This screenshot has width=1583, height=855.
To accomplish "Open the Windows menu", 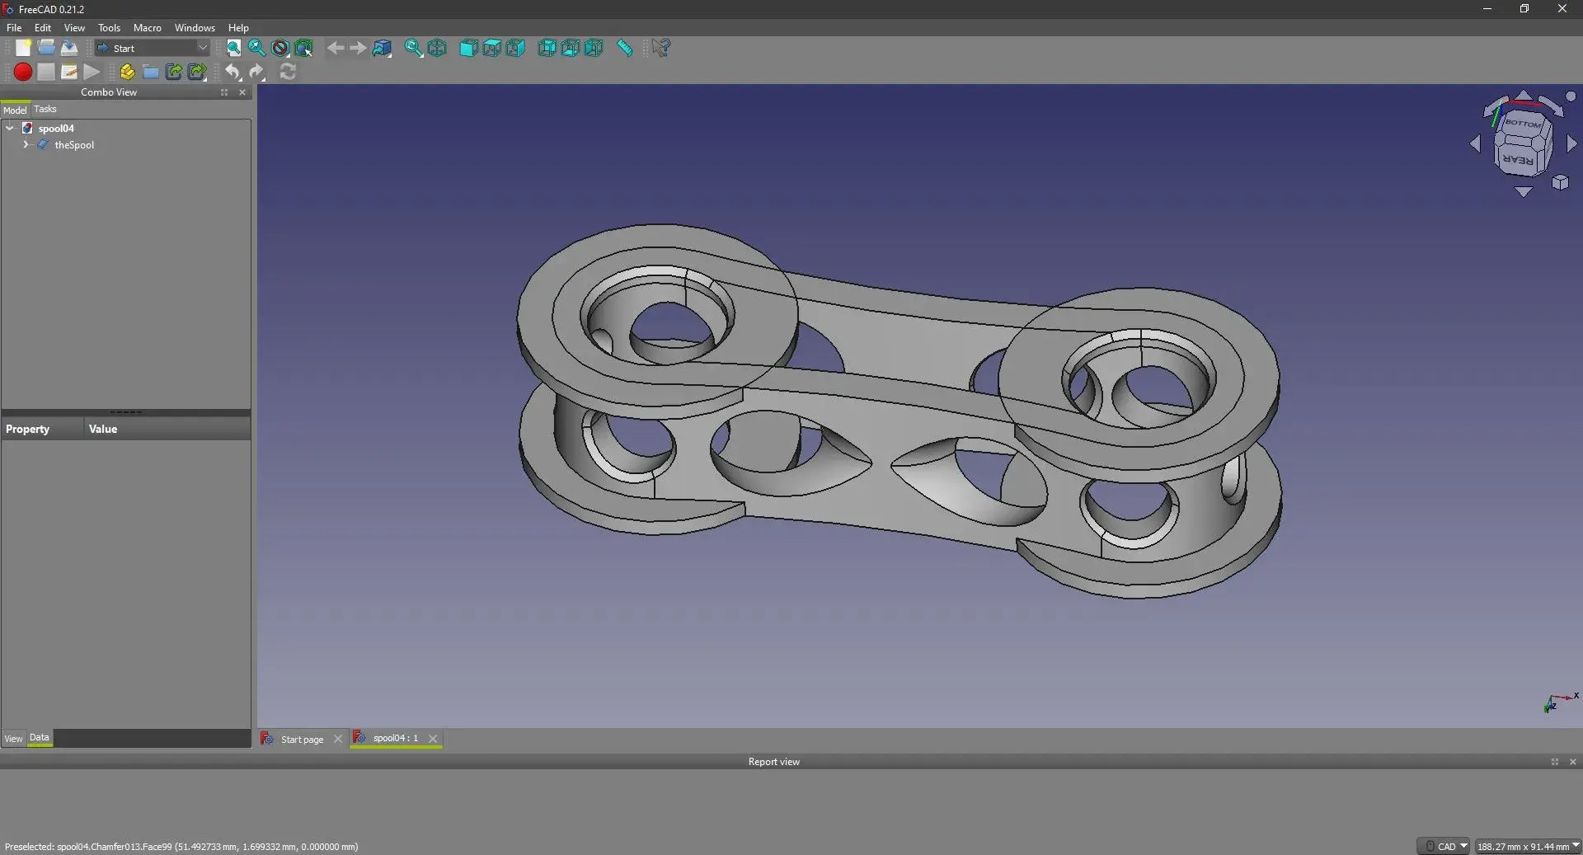I will click(x=195, y=27).
